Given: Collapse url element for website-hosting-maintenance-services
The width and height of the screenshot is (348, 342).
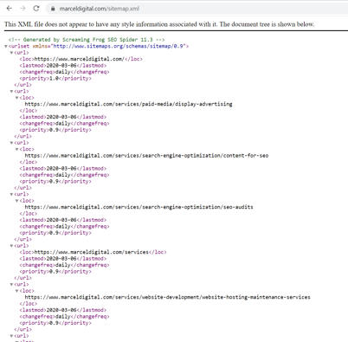Looking at the screenshot, I should point(11,284).
